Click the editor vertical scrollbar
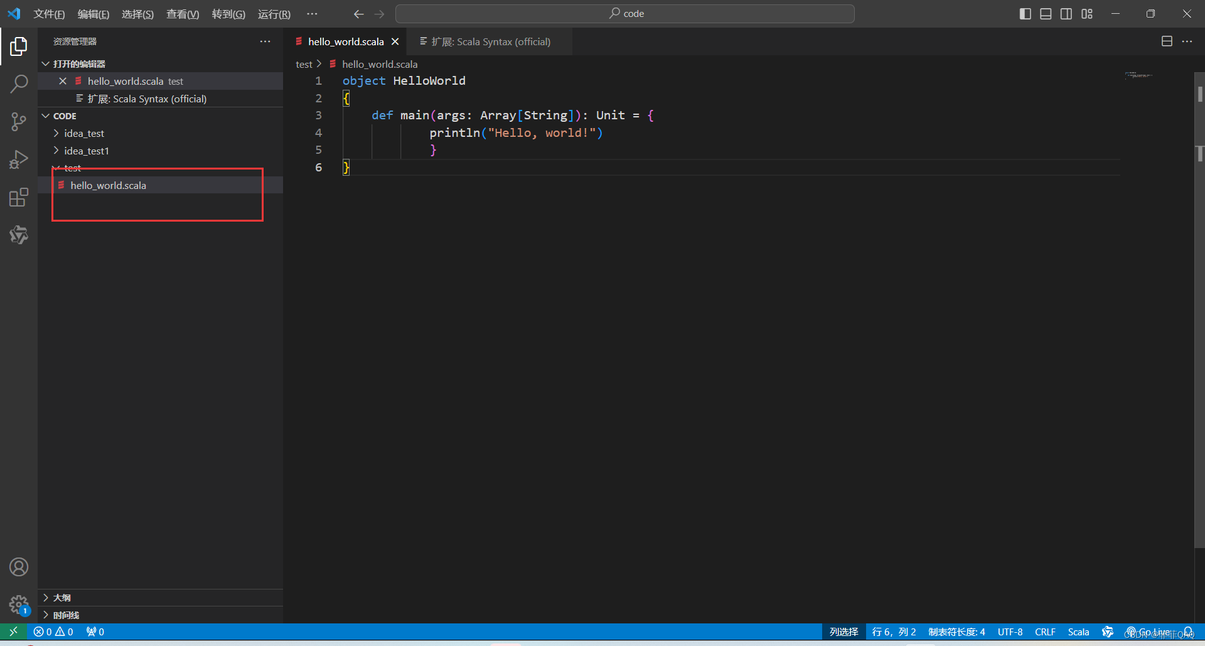Screen dimensions: 1205x646 (1199, 310)
